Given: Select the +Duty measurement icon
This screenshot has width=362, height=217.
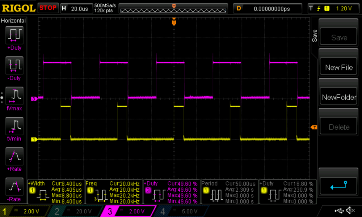Looking at the screenshot, I should click(14, 35).
